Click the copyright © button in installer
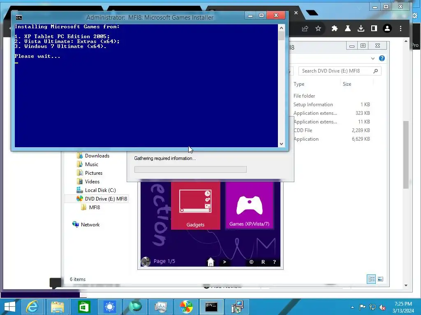The image size is (421, 315). pyautogui.click(x=251, y=262)
